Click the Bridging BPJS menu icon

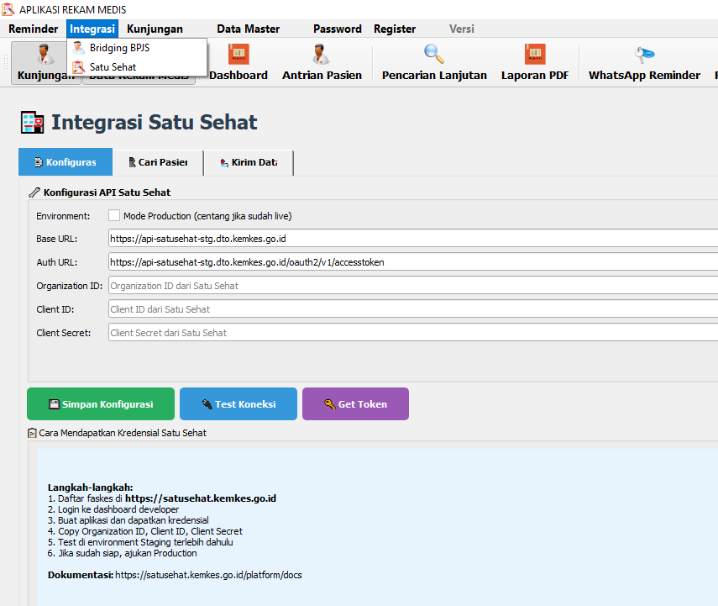point(79,48)
